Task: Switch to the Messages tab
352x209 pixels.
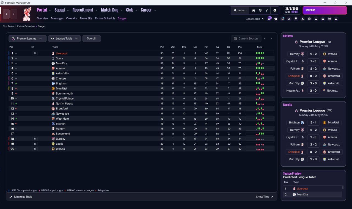Action: point(57,18)
